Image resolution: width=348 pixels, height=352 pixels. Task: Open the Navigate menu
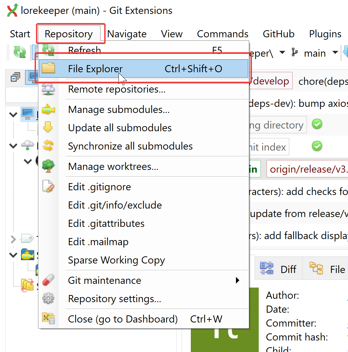coord(127,34)
